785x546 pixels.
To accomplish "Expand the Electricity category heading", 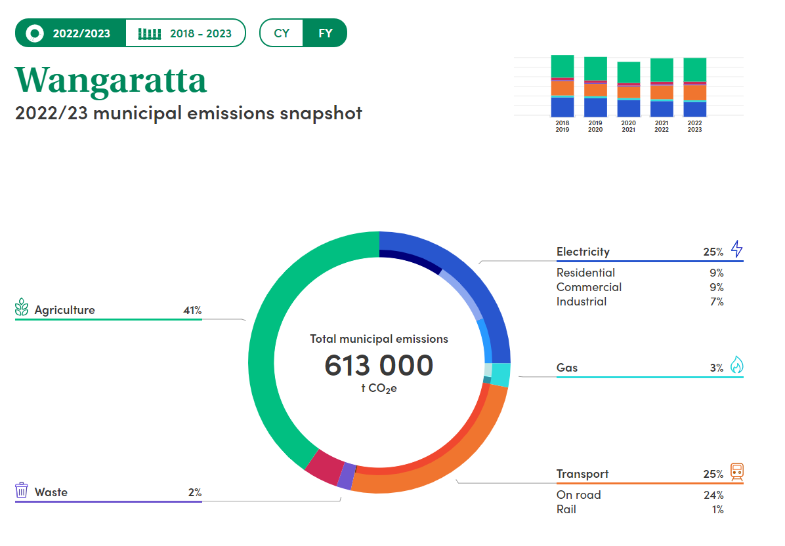I will pyautogui.click(x=583, y=252).
